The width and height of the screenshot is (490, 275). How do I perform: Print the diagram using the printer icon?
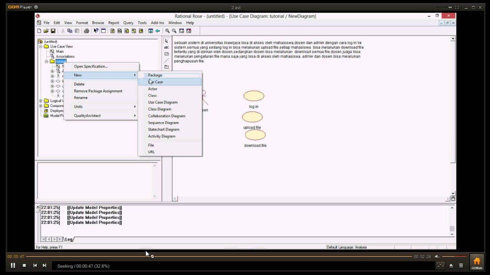(x=87, y=31)
